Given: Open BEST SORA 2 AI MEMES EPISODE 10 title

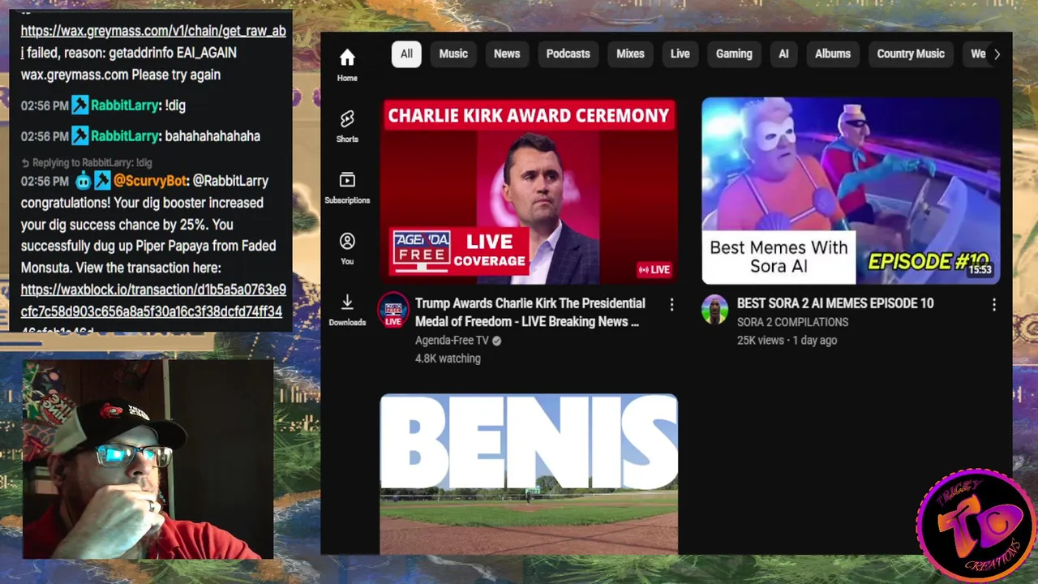Looking at the screenshot, I should [x=835, y=303].
